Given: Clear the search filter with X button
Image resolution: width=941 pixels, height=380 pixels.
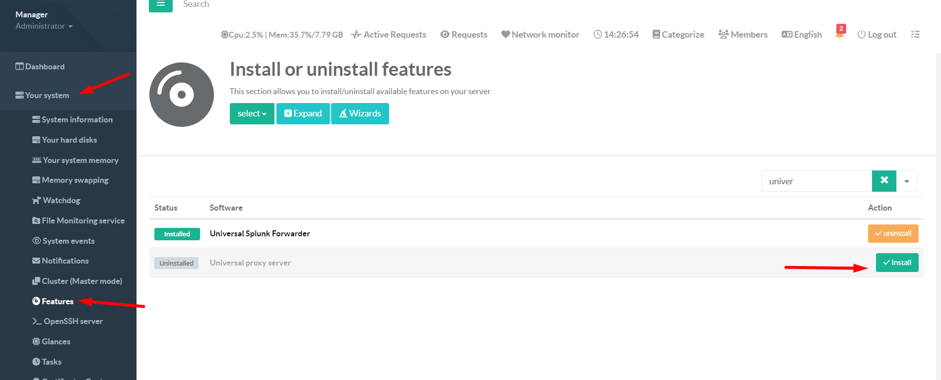Looking at the screenshot, I should click(x=884, y=181).
